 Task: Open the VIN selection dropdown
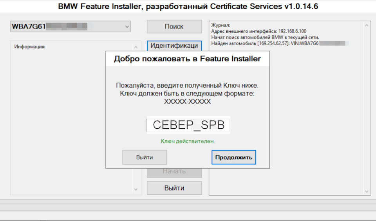coord(70,26)
